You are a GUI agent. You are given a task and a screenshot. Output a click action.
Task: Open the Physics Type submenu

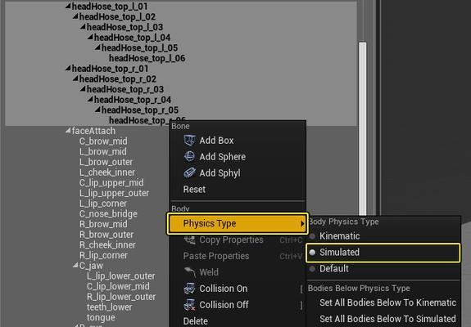(x=238, y=223)
